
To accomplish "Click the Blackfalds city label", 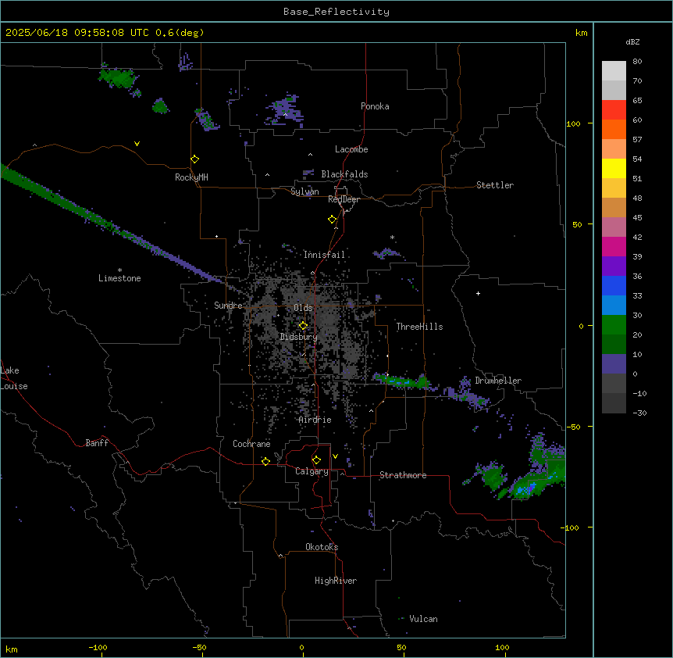I will pos(344,174).
